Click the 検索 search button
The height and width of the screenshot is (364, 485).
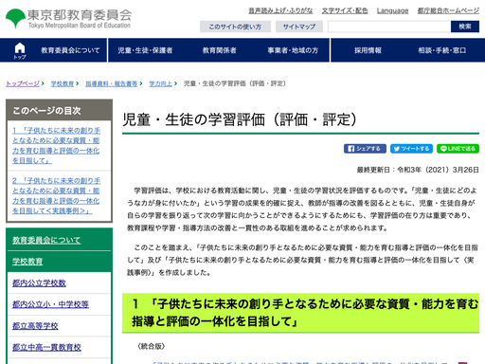465,27
